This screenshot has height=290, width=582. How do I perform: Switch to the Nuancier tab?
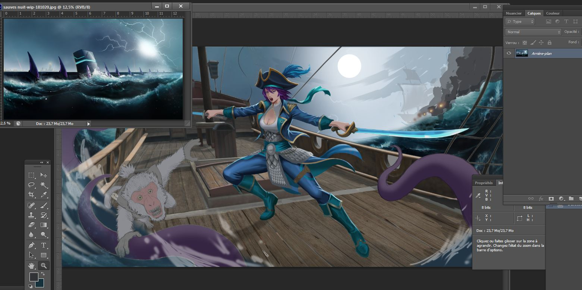(x=513, y=13)
